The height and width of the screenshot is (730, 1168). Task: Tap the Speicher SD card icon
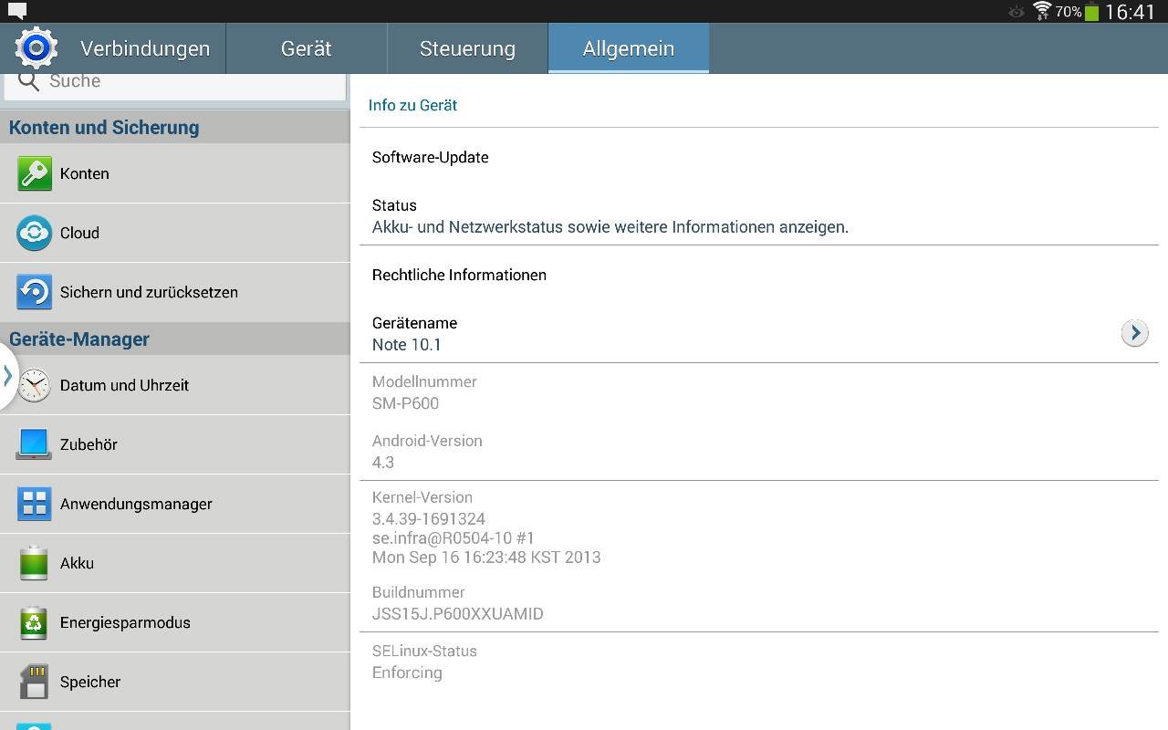pos(35,682)
